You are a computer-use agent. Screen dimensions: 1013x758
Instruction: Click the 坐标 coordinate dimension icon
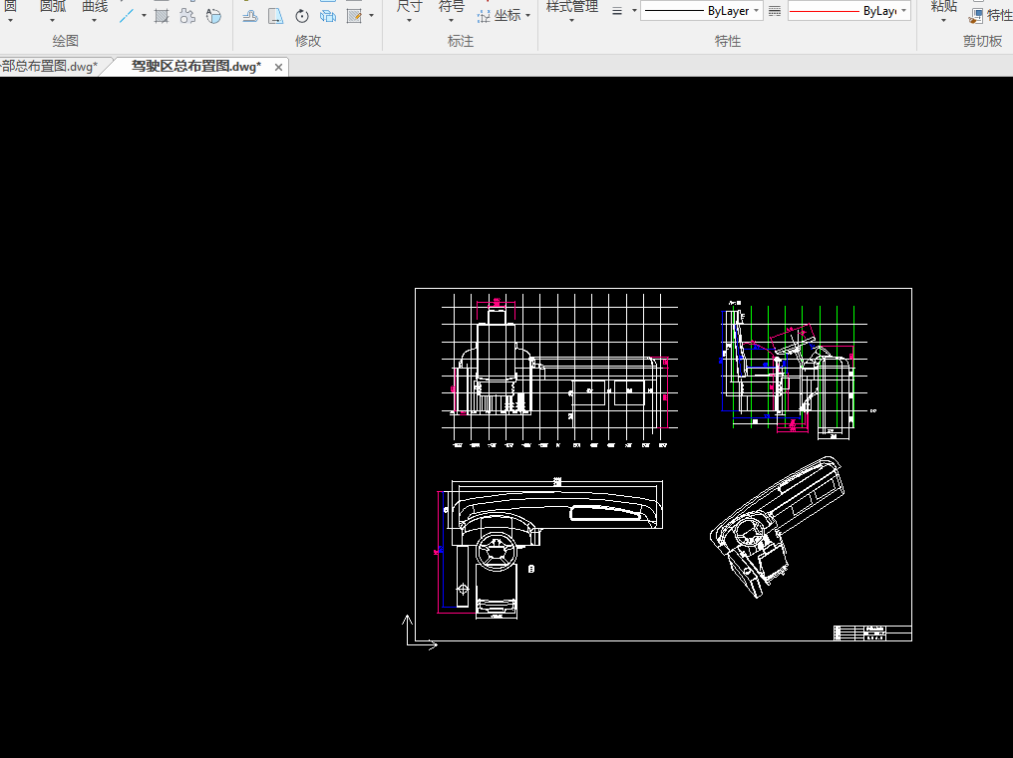click(485, 16)
